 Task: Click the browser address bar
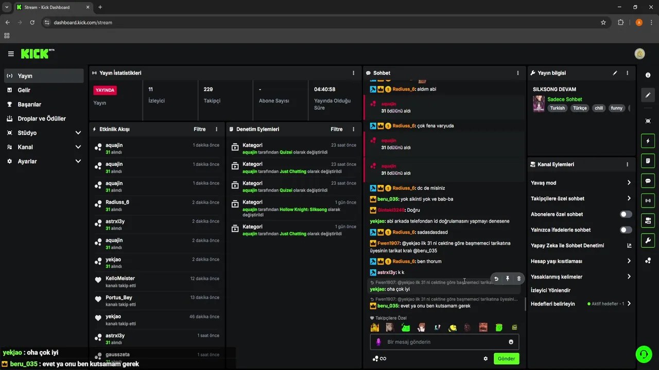(324, 23)
